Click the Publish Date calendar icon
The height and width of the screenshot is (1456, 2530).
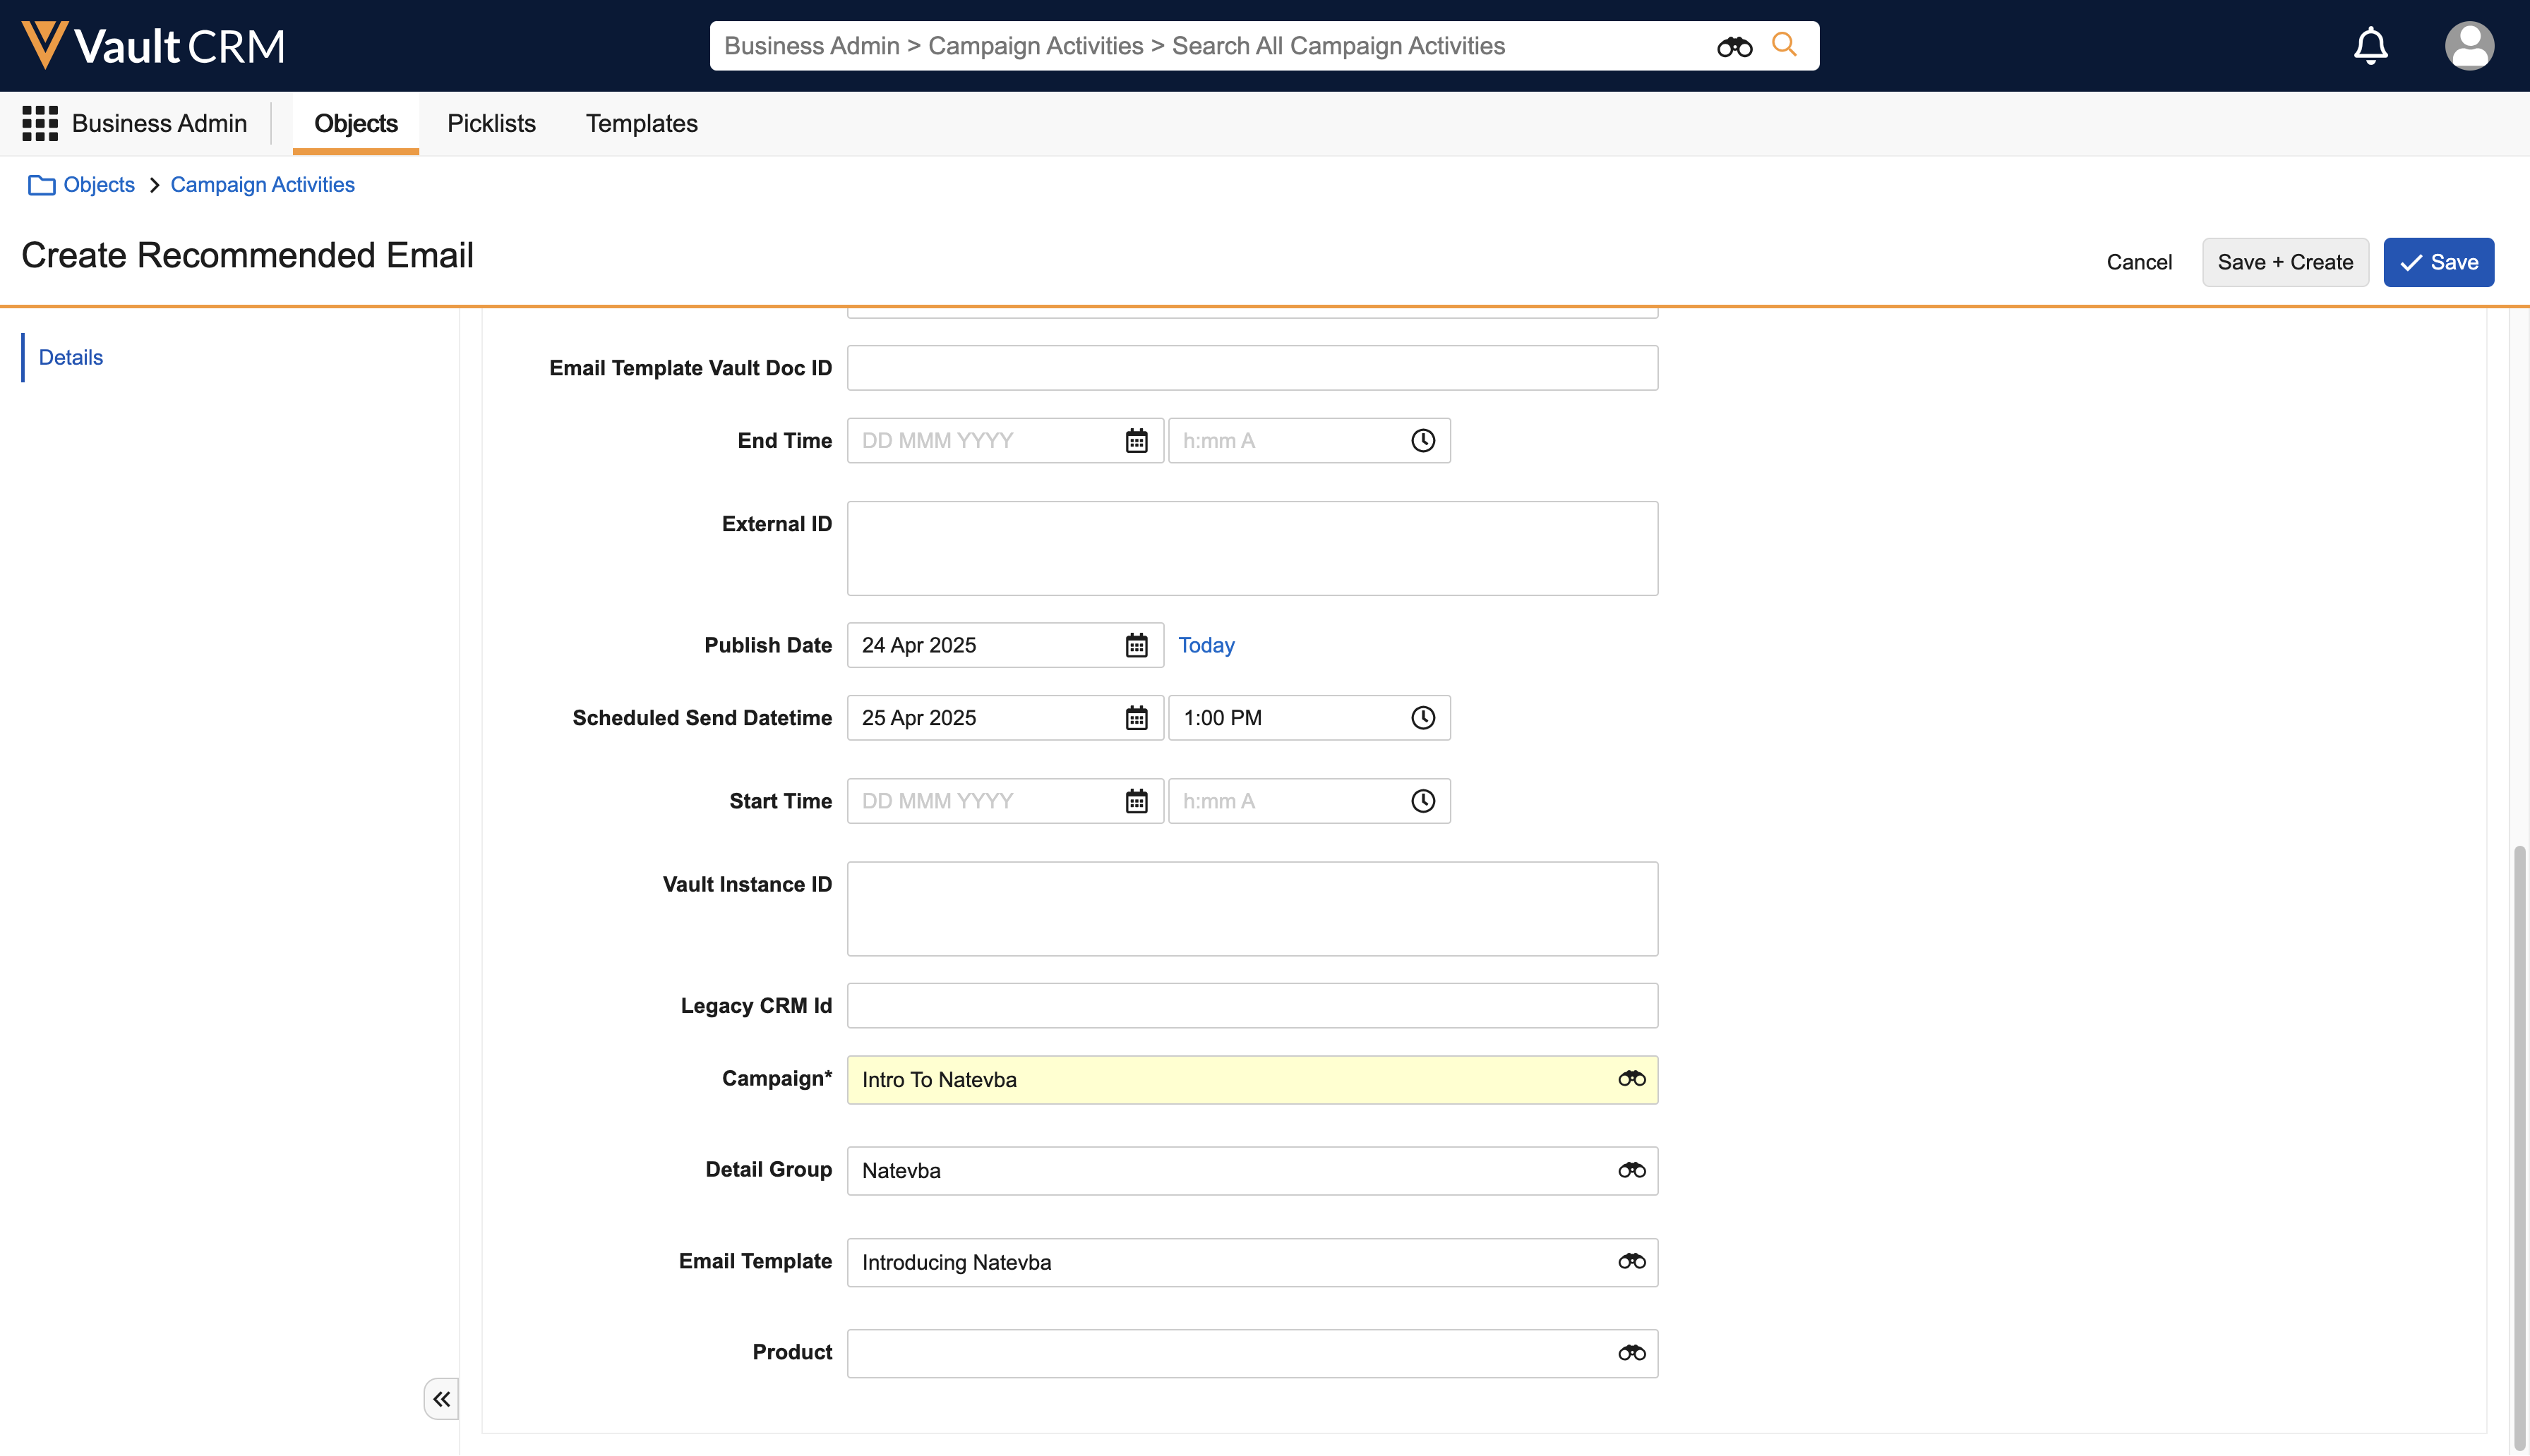tap(1137, 645)
